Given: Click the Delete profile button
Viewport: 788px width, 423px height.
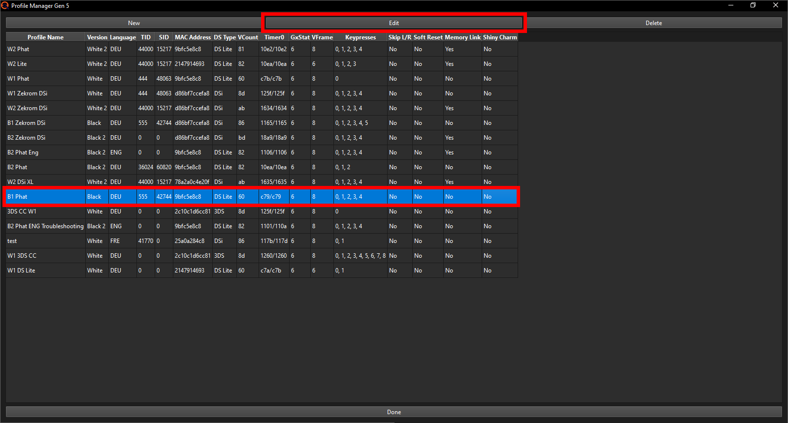Looking at the screenshot, I should click(654, 23).
